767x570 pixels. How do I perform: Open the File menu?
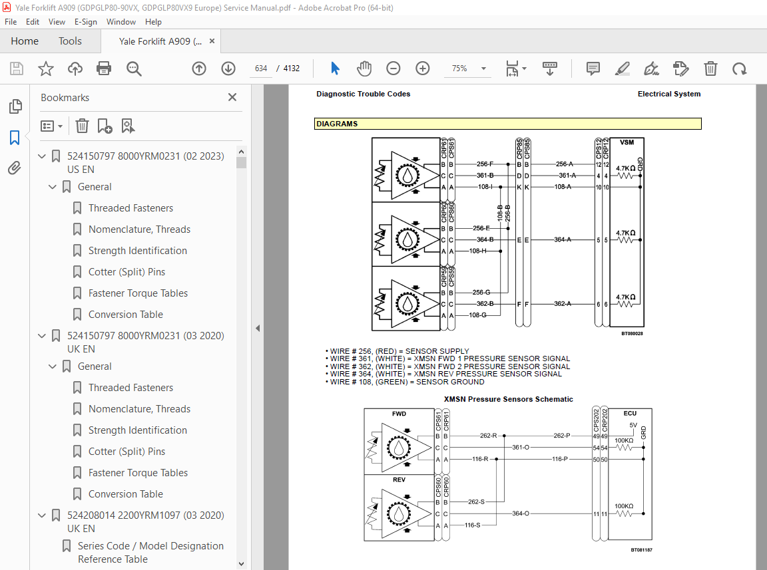[x=11, y=22]
